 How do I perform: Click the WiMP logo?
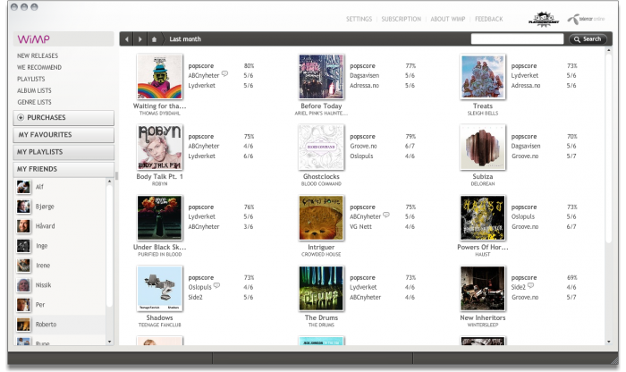pyautogui.click(x=34, y=39)
